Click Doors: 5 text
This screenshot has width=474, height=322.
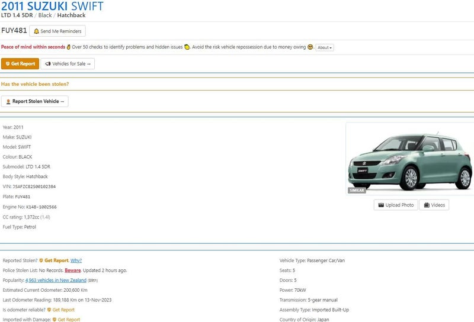[x=288, y=281]
